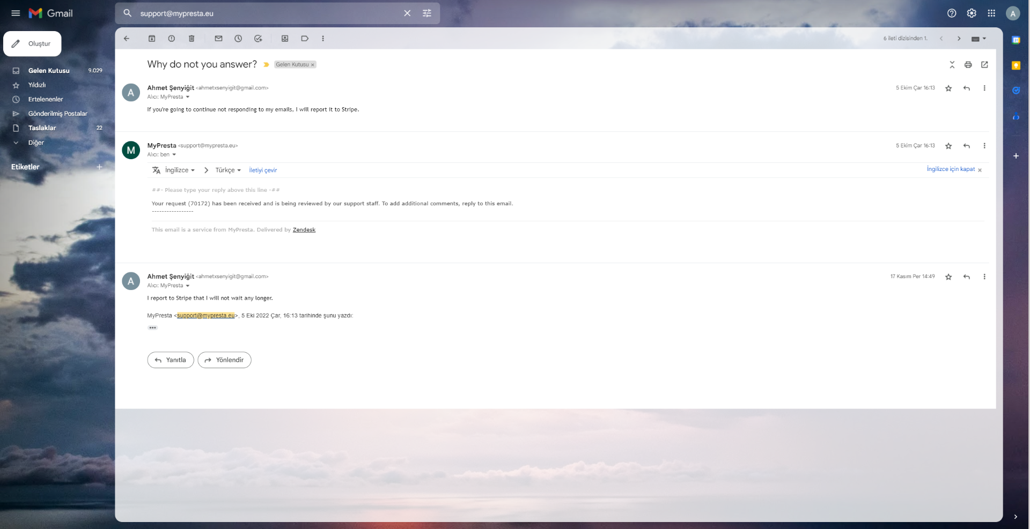
Task: Open more options for 17 Kasım message
Action: 984,277
